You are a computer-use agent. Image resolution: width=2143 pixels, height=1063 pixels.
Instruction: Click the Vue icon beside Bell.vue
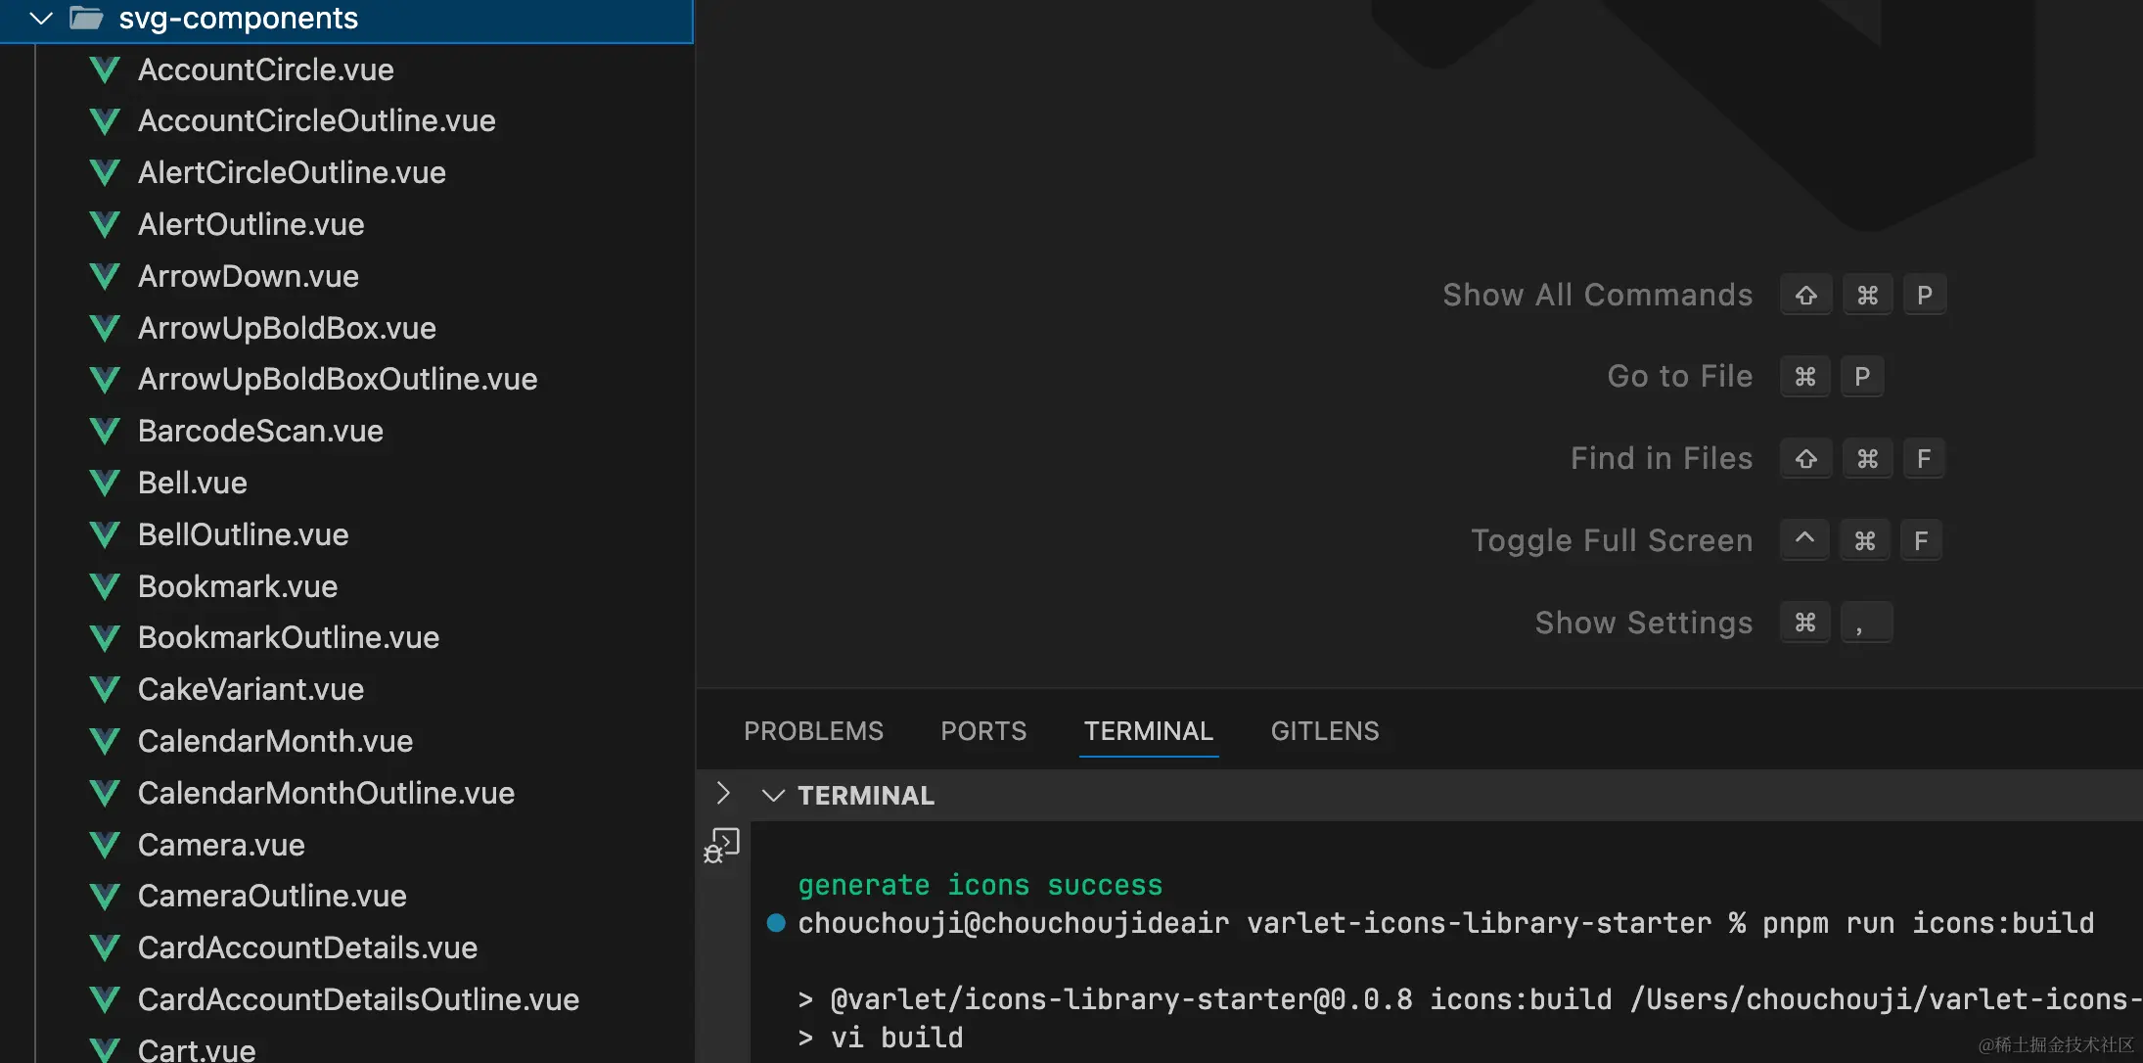[x=105, y=484]
